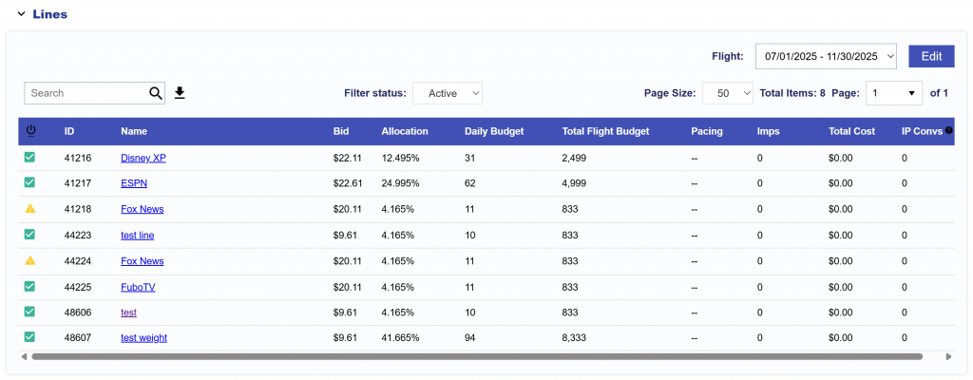Click warning icon for line 41218
The height and width of the screenshot is (380, 973).
coord(30,209)
